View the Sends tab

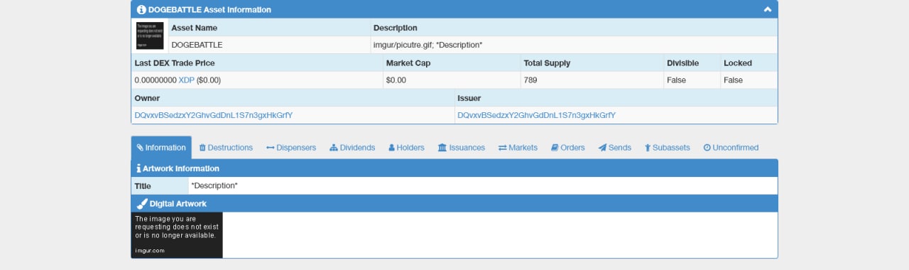pyautogui.click(x=615, y=148)
